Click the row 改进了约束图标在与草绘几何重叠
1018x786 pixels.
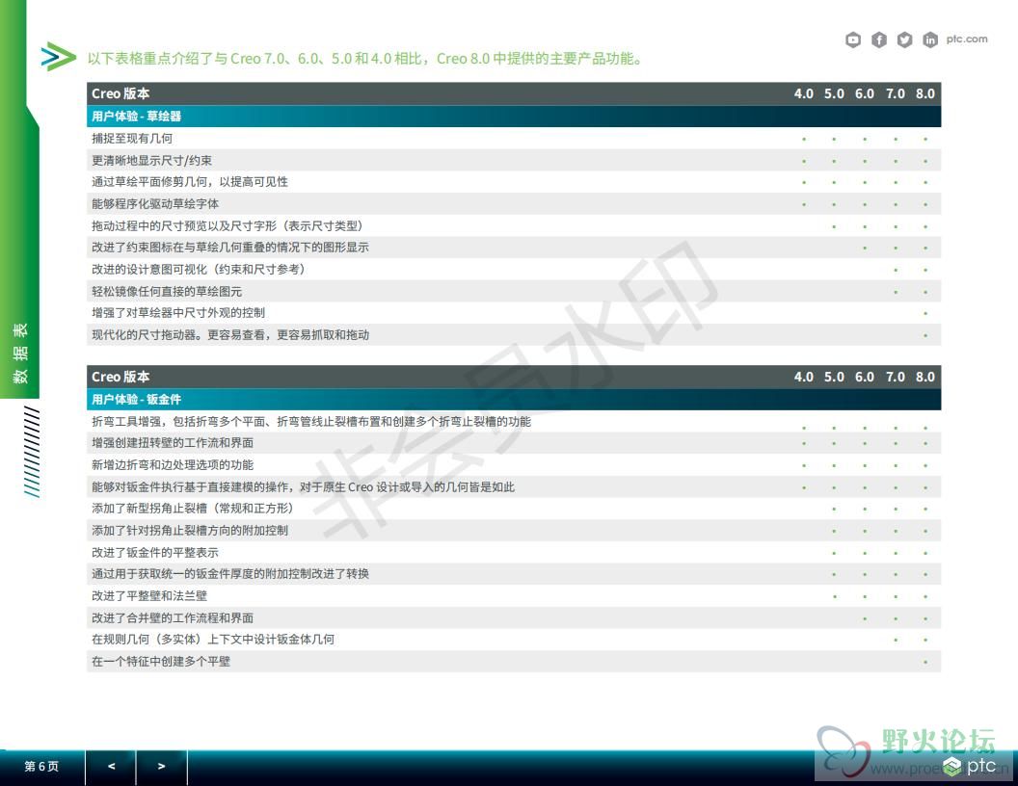pos(514,248)
